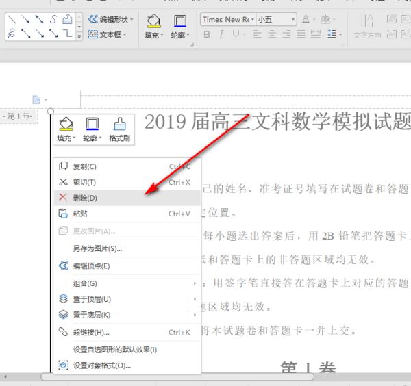This screenshot has height=386, width=411.
Task: Open the line spacing dropdown arrow
Action: [340, 34]
